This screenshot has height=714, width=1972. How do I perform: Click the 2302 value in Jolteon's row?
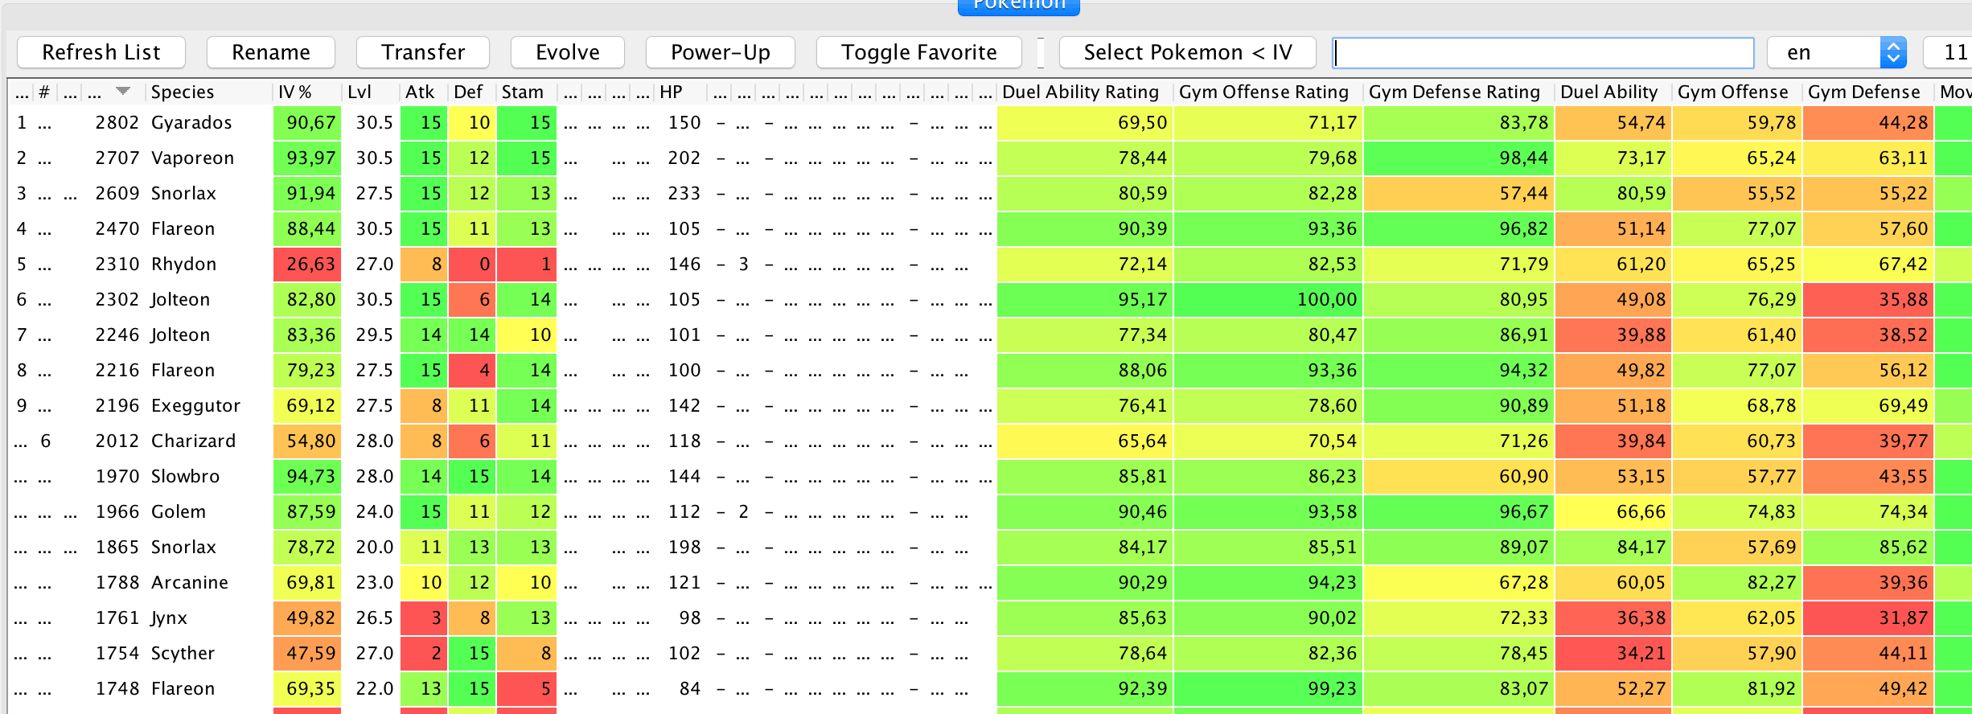pos(117,299)
